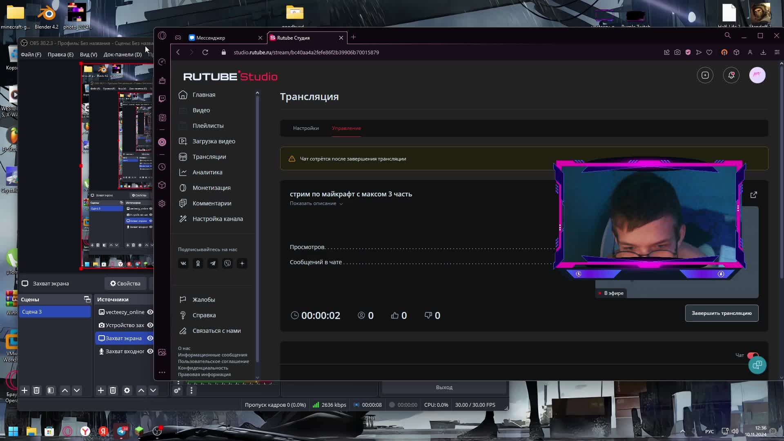Open the Viber social link icon

pyautogui.click(x=227, y=263)
